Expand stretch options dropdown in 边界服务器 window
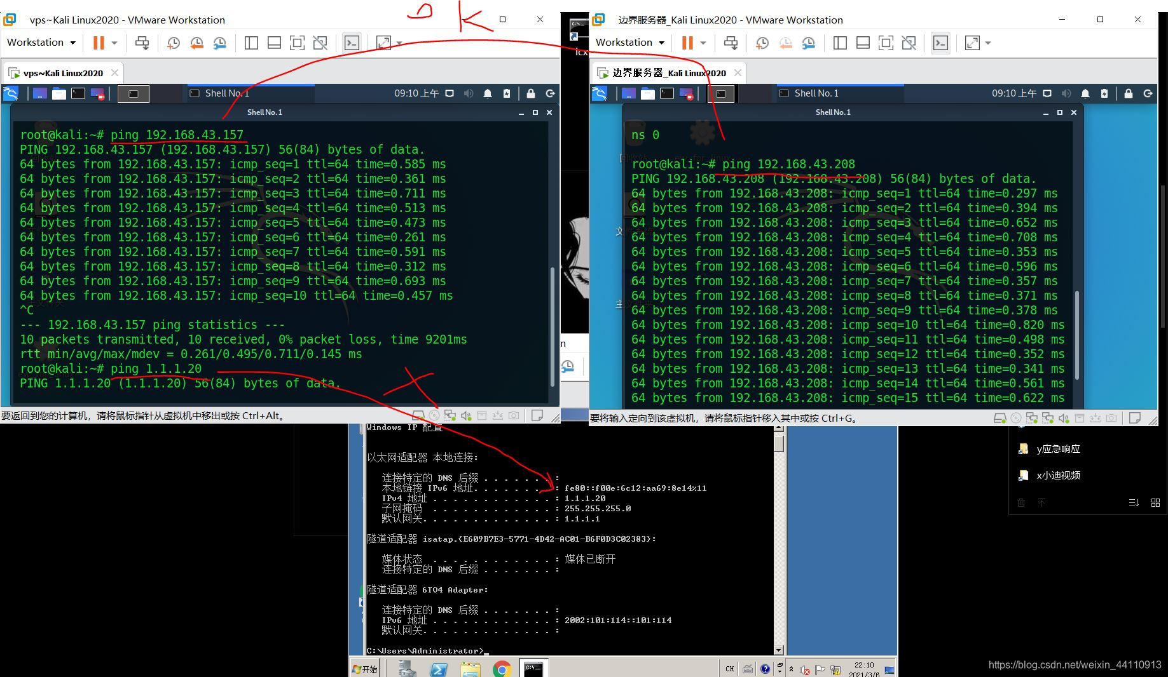1168x677 pixels. (988, 43)
